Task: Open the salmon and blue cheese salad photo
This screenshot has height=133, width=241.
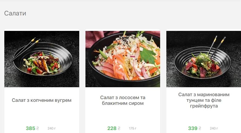Action: tap(123, 59)
